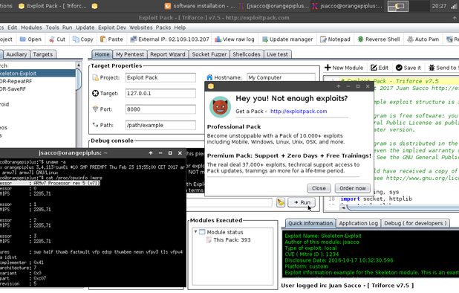Click External IP toolbar item
459x293 pixels.
[x=170, y=39]
